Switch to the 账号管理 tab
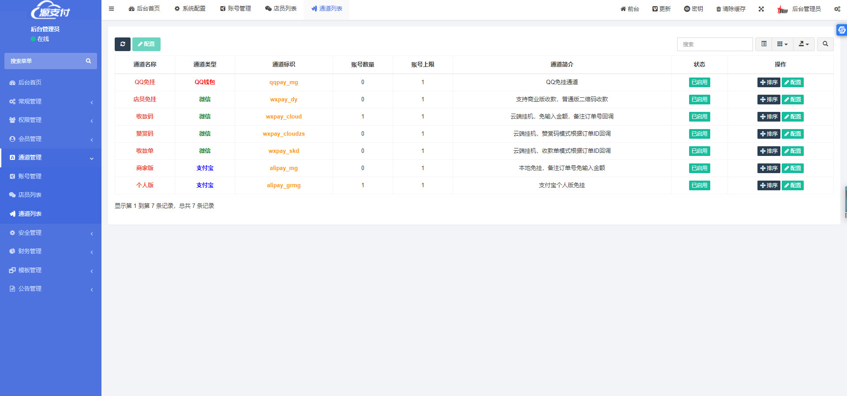The image size is (847, 396). (236, 9)
